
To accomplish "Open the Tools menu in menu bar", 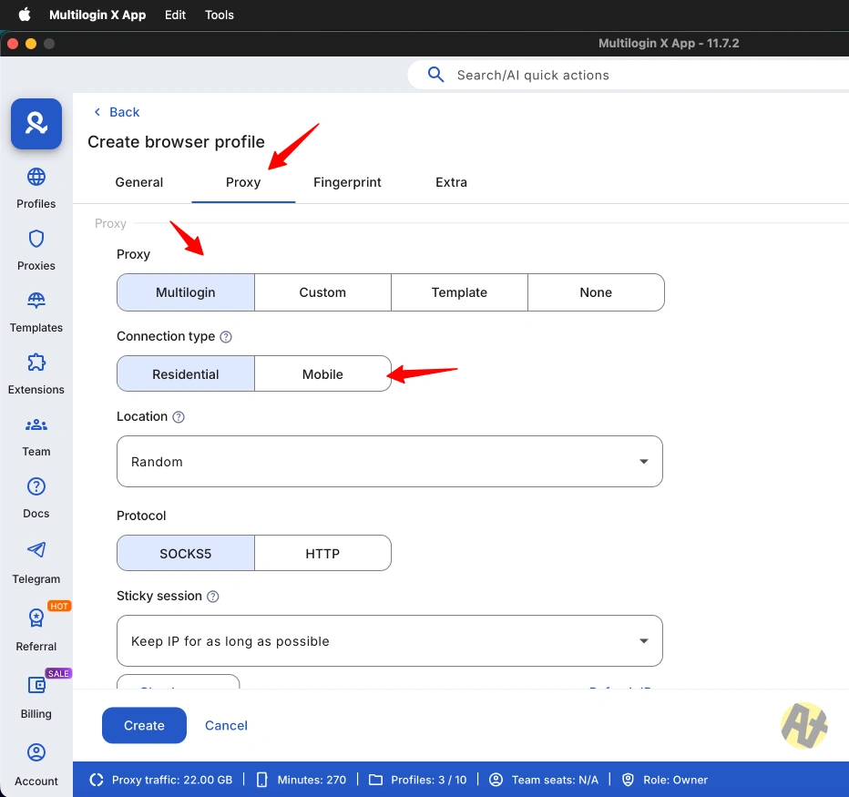I will tap(220, 15).
